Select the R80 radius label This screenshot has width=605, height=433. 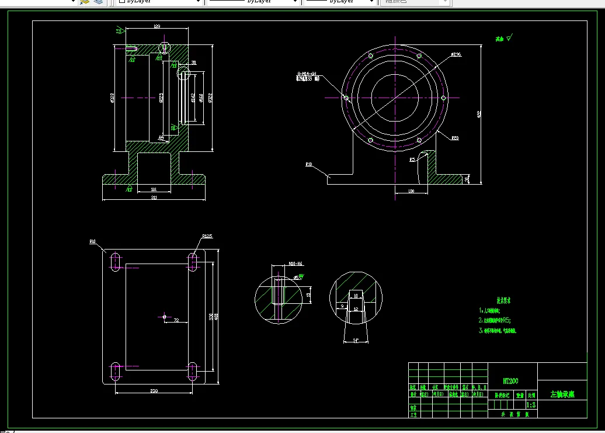(456, 138)
